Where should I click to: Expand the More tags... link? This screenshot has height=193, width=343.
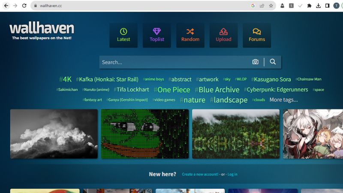(283, 100)
